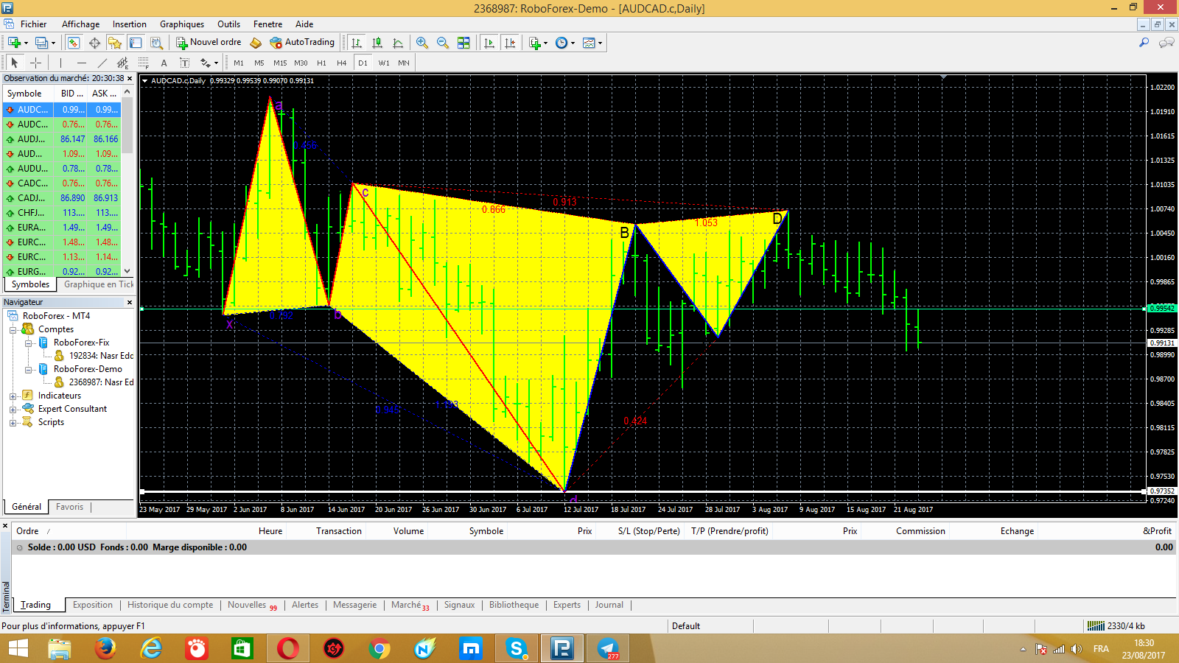Draw a vertical line with the line tool
Screen dimensions: 1179x663
click(60, 63)
